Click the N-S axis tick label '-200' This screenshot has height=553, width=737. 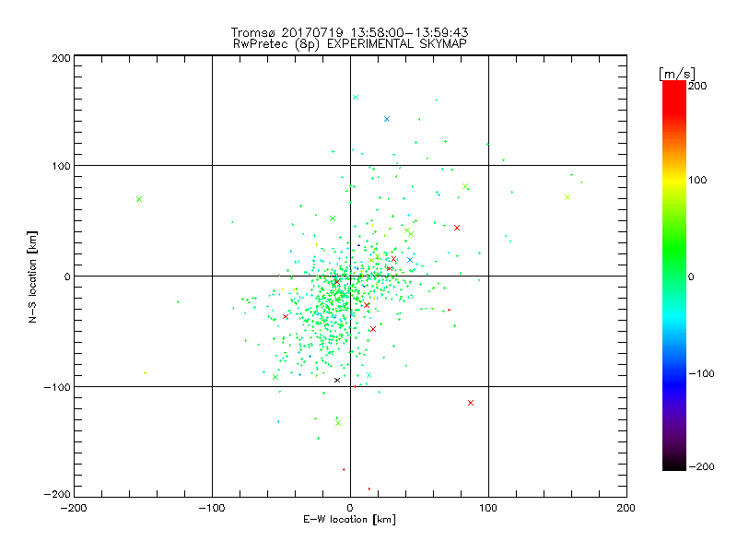tap(57, 494)
